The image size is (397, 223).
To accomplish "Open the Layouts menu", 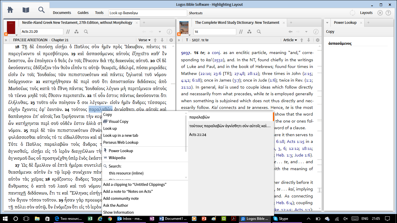I will [366, 13].
